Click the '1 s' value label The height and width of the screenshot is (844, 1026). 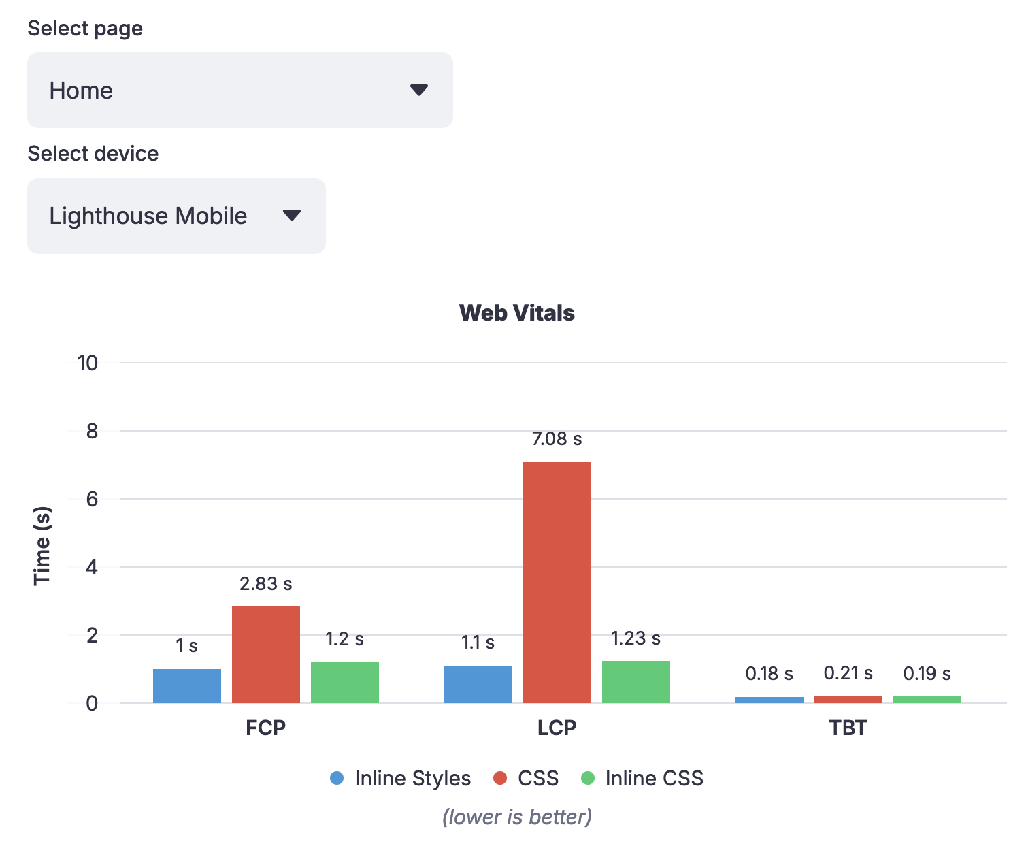[x=187, y=646]
